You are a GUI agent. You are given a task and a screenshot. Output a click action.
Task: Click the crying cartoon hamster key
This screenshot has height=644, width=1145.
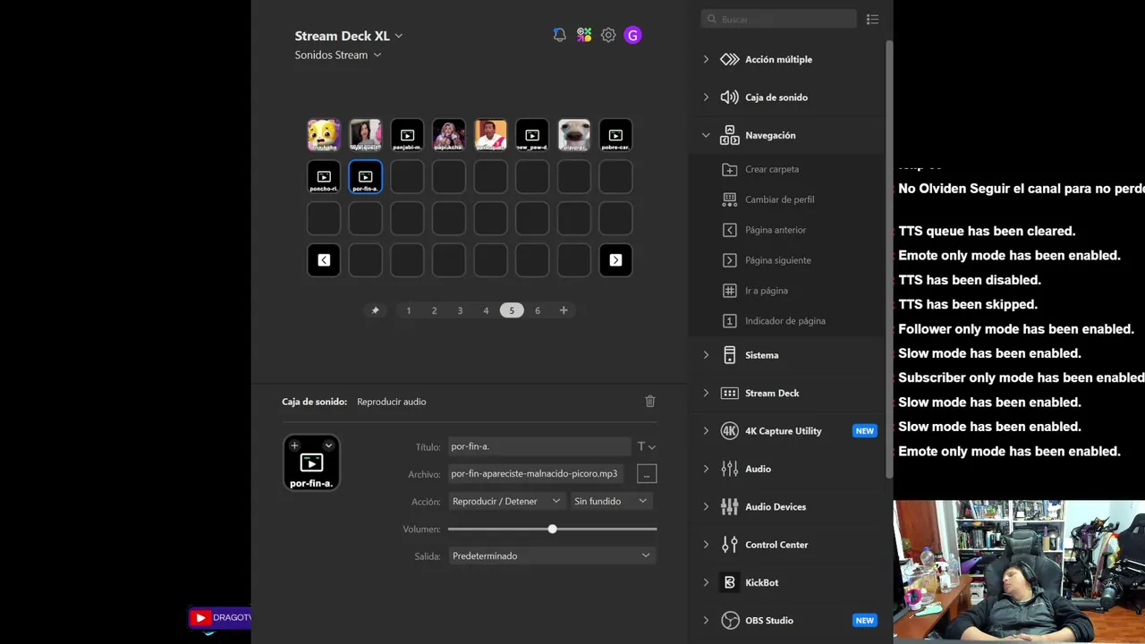tap(324, 135)
